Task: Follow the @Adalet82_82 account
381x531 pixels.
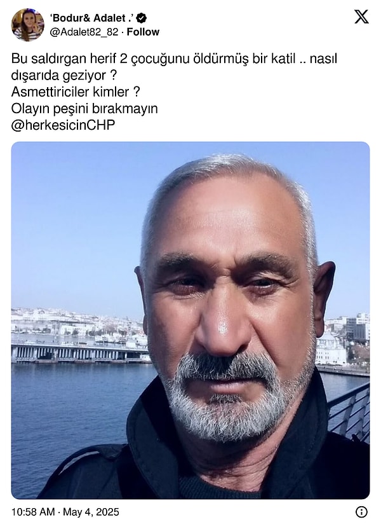Action: [x=143, y=32]
